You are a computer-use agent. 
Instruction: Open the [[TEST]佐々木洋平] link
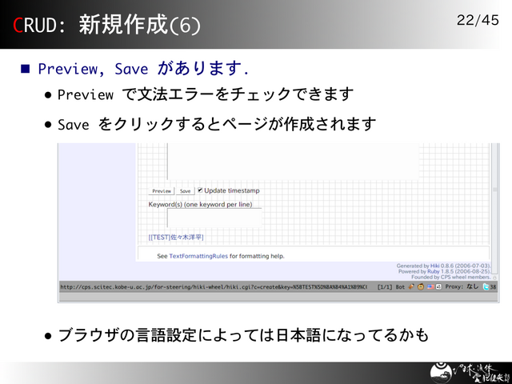[x=176, y=237]
